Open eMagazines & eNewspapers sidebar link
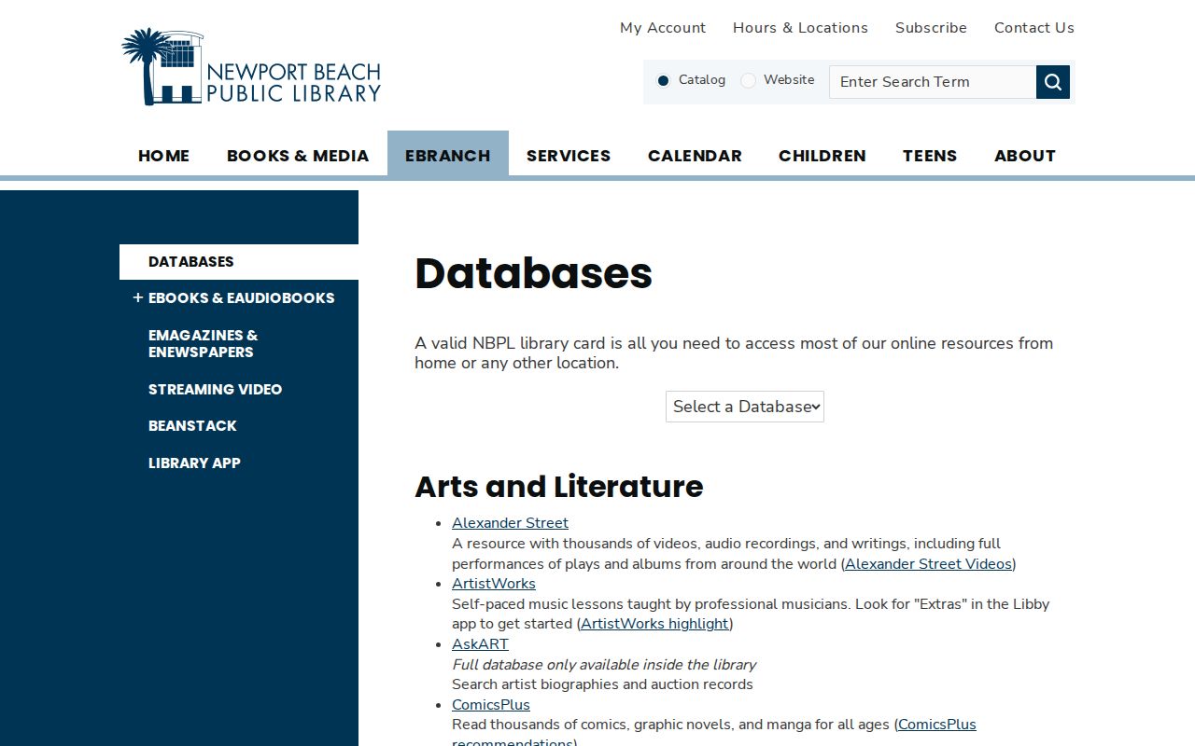The height and width of the screenshot is (746, 1195). coord(203,343)
